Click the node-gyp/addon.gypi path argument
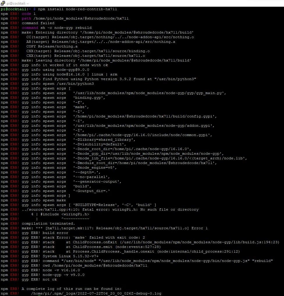This screenshot has height=296, width=284. pos(144,126)
